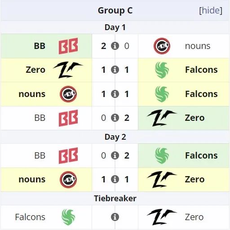The image size is (230, 230).
Task: Open info icon for Zero vs Falcons Day 1
Action: click(115, 70)
